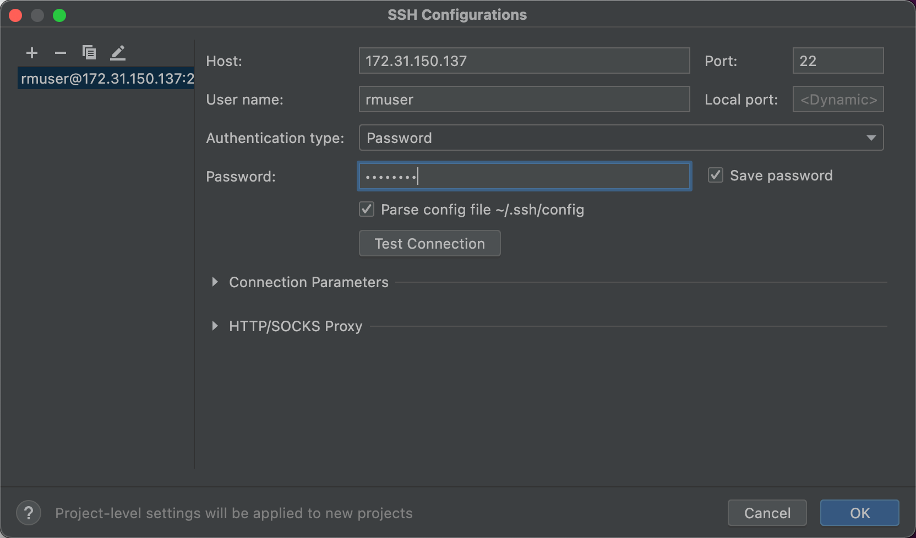Open the Authentication type combo box
The width and height of the screenshot is (916, 538).
[621, 138]
